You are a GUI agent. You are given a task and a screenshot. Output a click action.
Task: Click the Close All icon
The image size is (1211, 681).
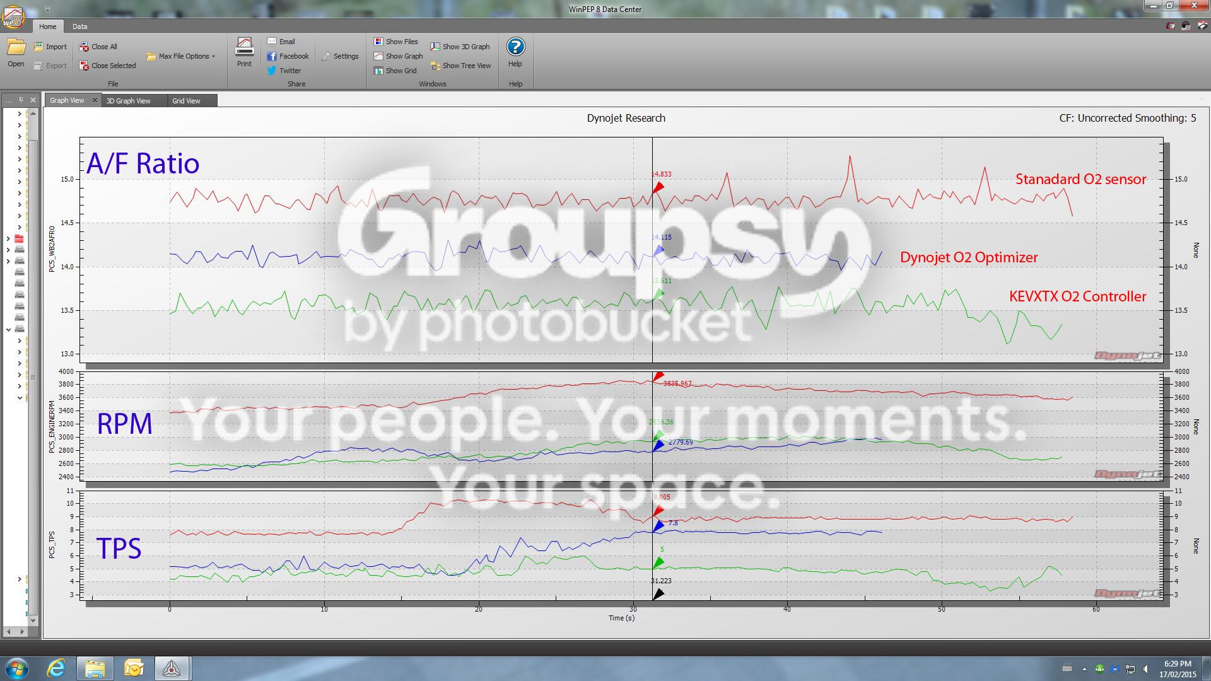(x=84, y=47)
